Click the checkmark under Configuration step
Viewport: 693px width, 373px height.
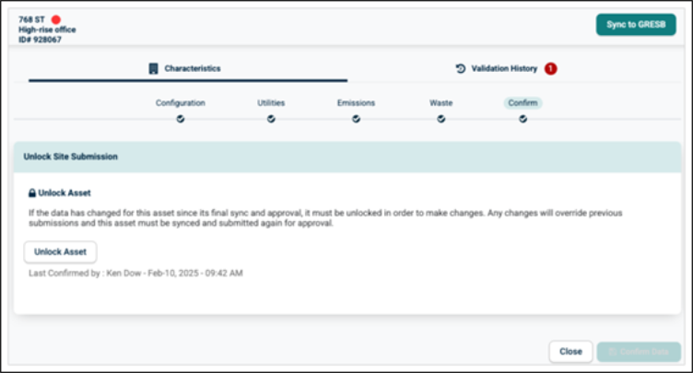180,118
